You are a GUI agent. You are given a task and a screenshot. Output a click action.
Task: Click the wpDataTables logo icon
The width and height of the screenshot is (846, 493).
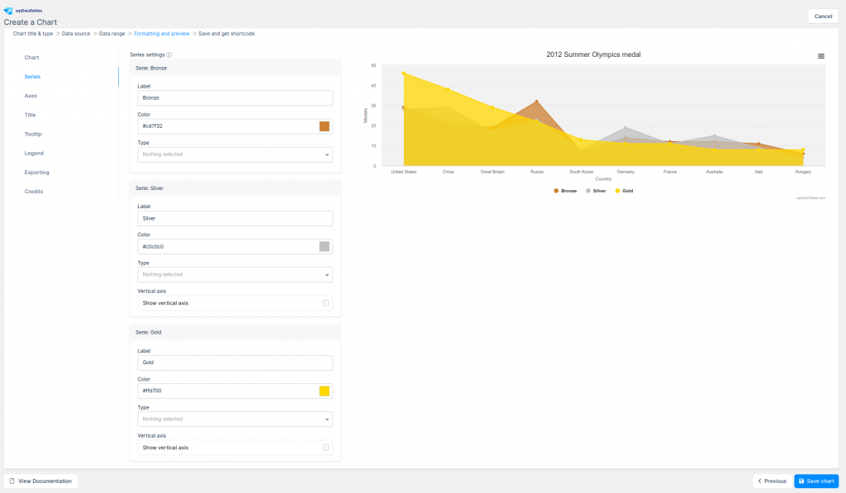pyautogui.click(x=10, y=10)
